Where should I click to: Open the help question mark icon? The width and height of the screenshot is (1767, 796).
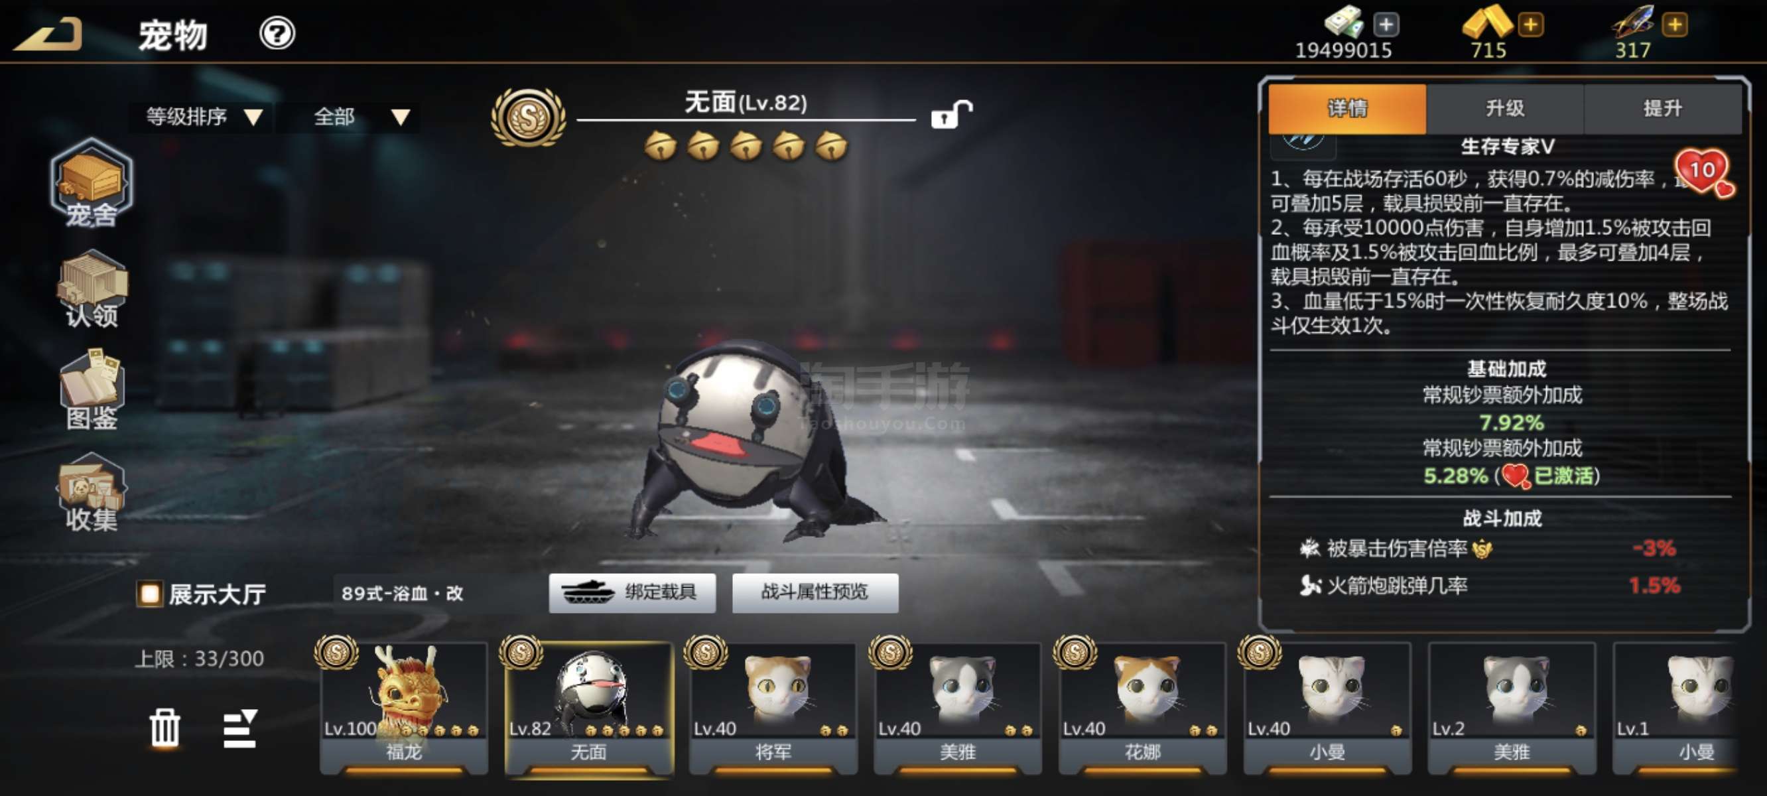coord(277,33)
